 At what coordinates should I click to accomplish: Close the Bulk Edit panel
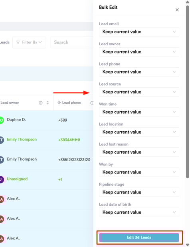click(177, 10)
